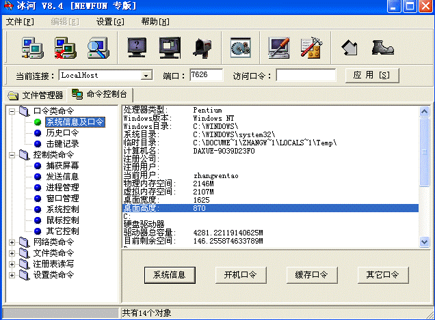This screenshot has width=435, height=320.
Task: Click the screen control monitor icon
Action: (170, 48)
